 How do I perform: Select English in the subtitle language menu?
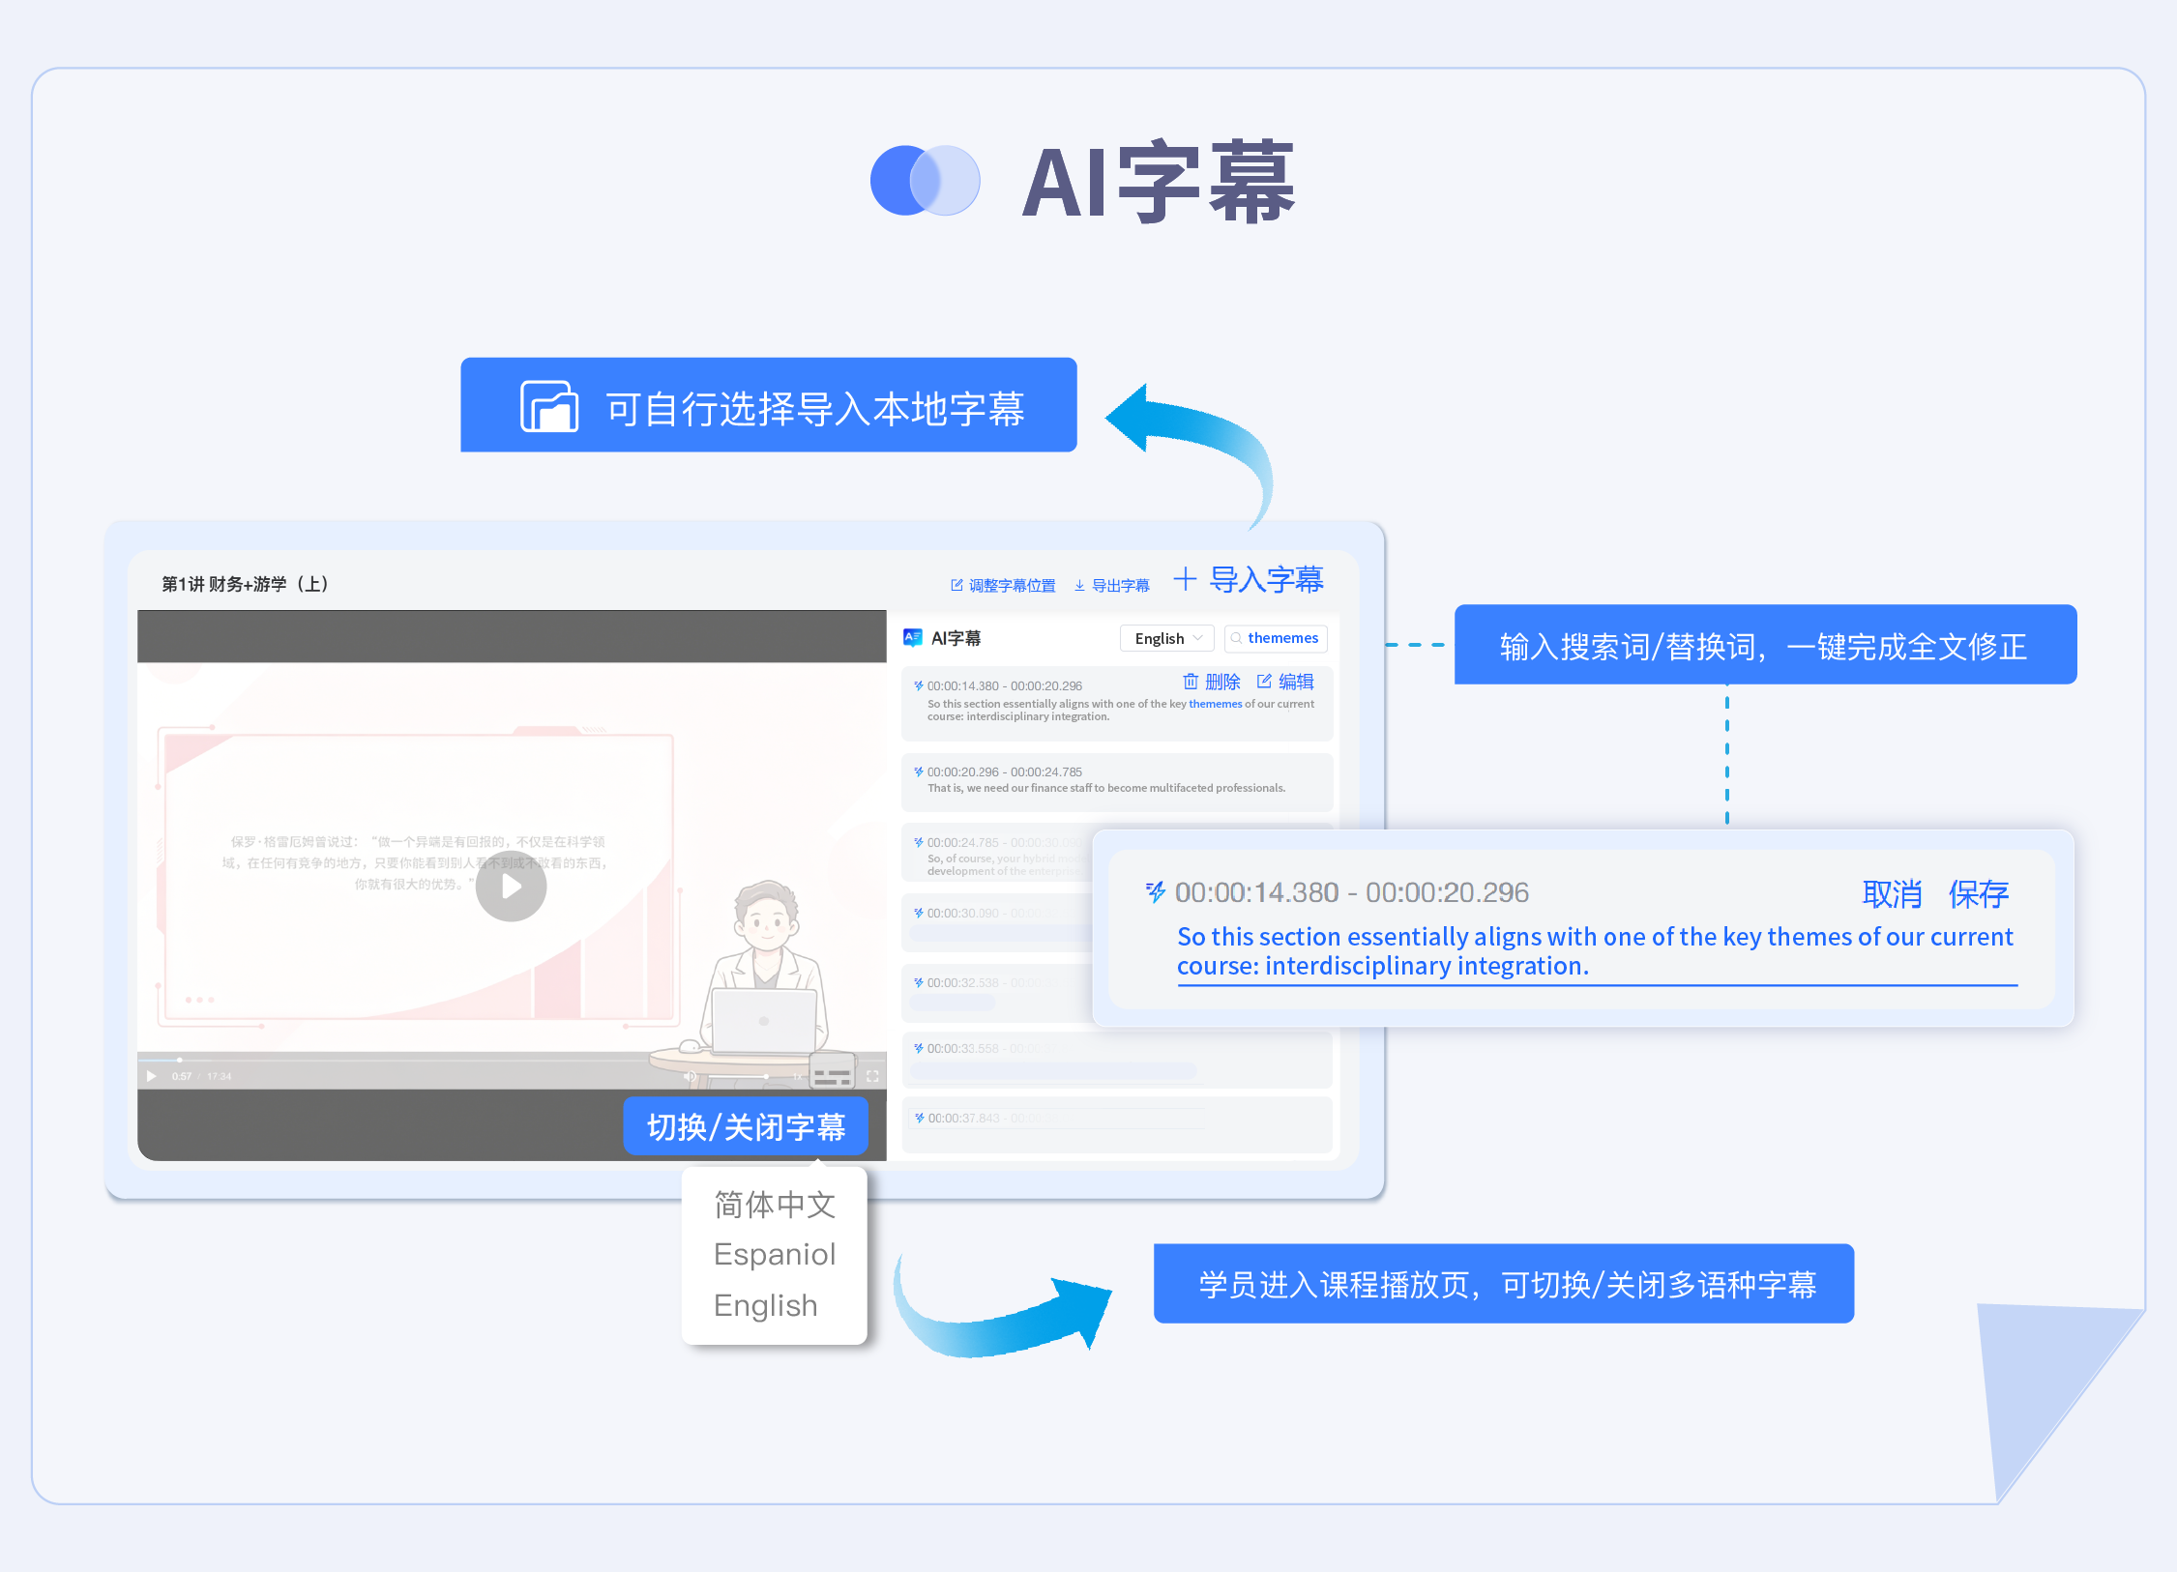click(766, 1305)
